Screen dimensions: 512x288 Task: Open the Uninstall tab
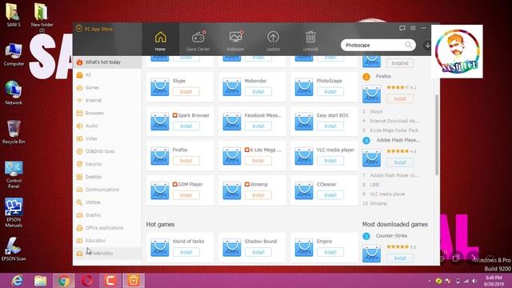[310, 41]
